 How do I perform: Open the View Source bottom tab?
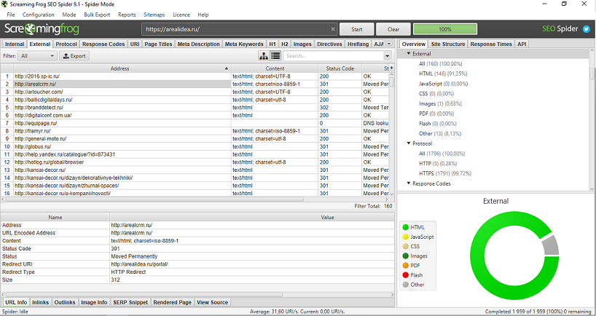[x=212, y=302]
